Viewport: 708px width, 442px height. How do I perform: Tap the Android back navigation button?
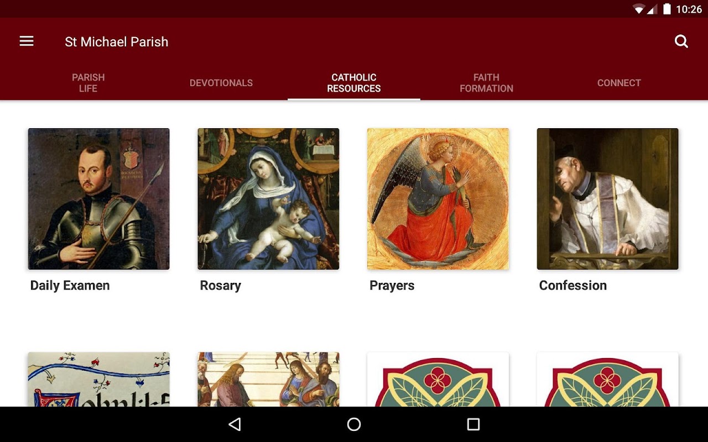[x=235, y=424]
